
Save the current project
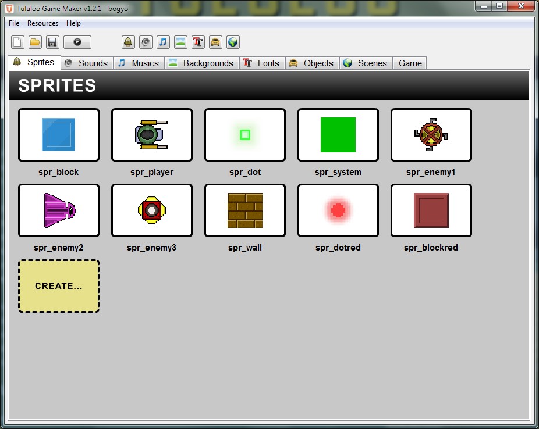(52, 41)
